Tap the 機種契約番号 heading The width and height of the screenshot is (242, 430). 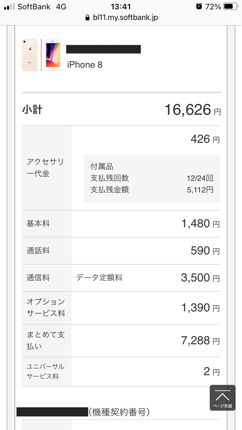(x=119, y=412)
